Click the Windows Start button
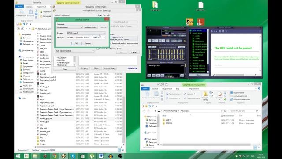 coord(18,156)
